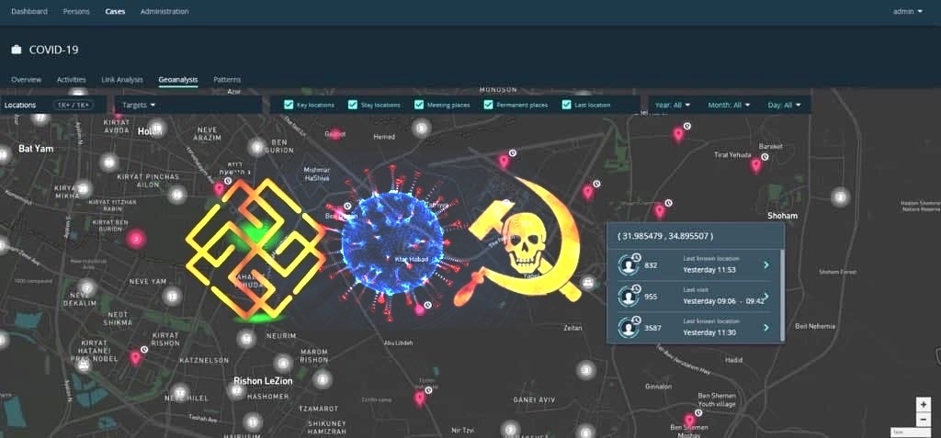Expand the Targets dropdown

(139, 105)
